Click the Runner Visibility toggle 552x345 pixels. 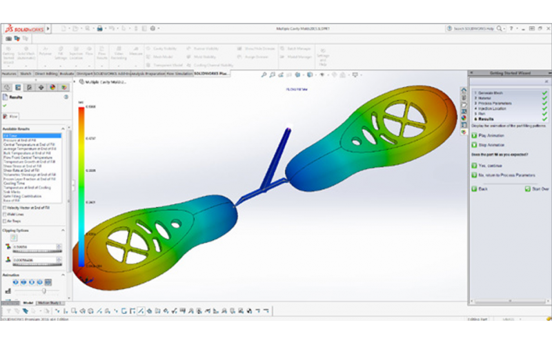point(203,48)
